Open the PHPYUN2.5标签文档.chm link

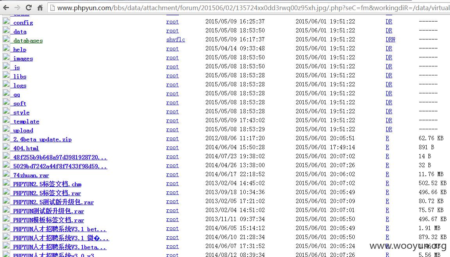point(47,184)
